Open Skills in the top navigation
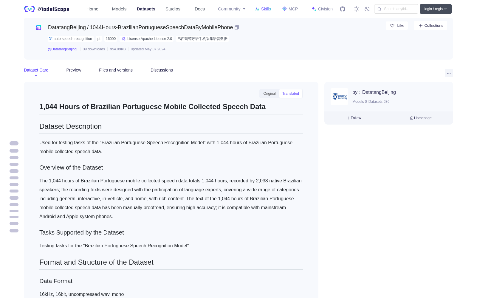The width and height of the screenshot is (477, 298). pyautogui.click(x=263, y=9)
